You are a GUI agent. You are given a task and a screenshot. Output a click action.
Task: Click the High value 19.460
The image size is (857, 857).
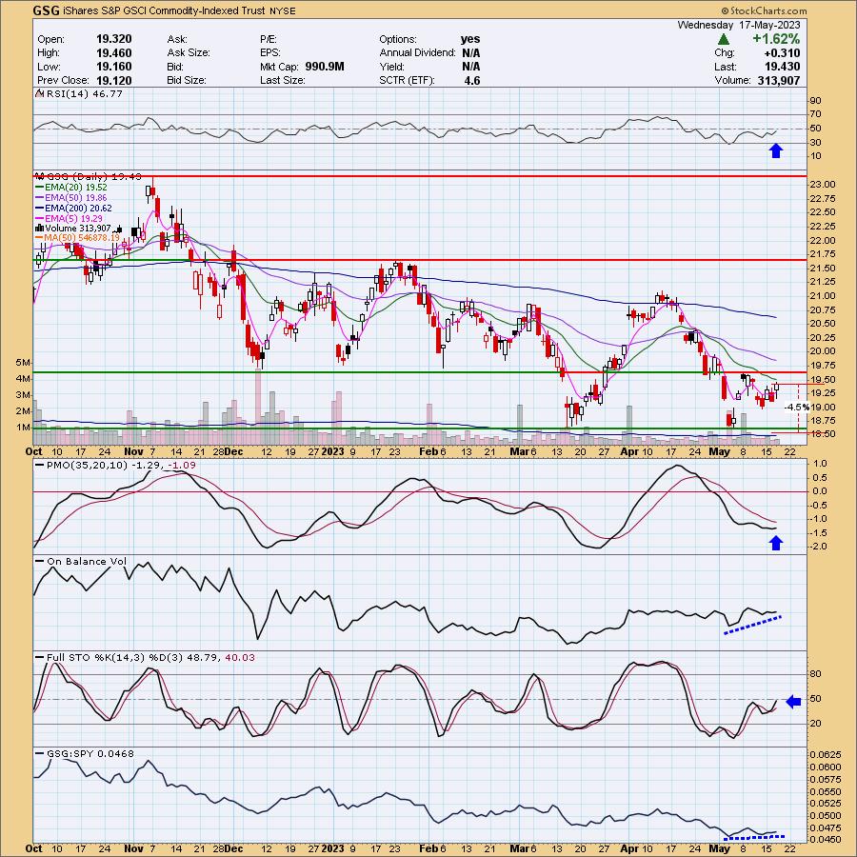coord(113,52)
